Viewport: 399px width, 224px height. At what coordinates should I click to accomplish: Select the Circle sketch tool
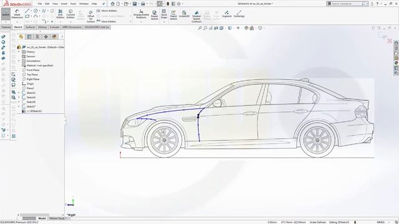click(x=36, y=11)
